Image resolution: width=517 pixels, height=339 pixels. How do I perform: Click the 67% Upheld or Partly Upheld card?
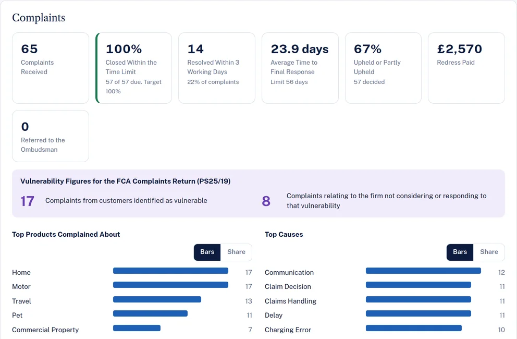click(383, 68)
